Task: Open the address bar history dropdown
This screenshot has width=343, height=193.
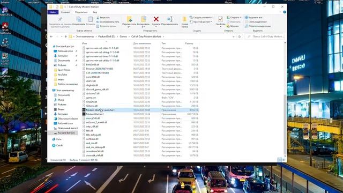Action: pos(234,36)
